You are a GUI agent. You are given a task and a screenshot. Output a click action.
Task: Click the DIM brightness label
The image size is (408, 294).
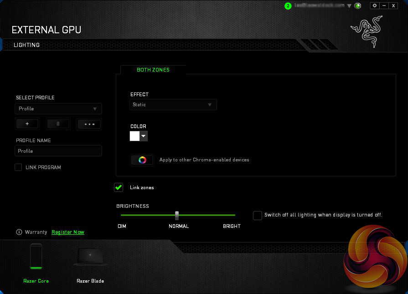[x=122, y=226]
